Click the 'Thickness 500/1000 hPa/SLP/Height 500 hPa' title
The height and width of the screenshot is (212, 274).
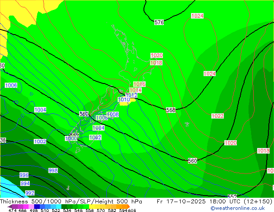pyautogui.click(x=71, y=202)
